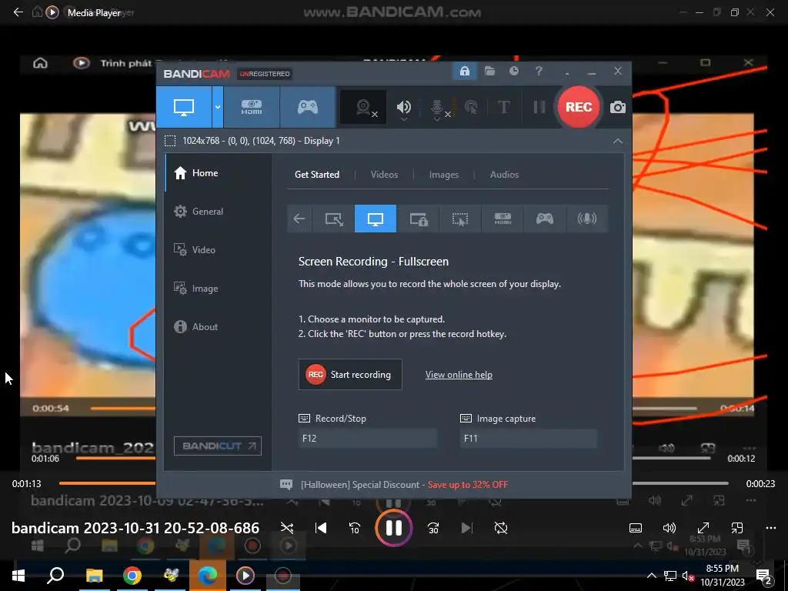The image size is (788, 591).
Task: Open Media Player more options ellipsis
Action: [771, 528]
